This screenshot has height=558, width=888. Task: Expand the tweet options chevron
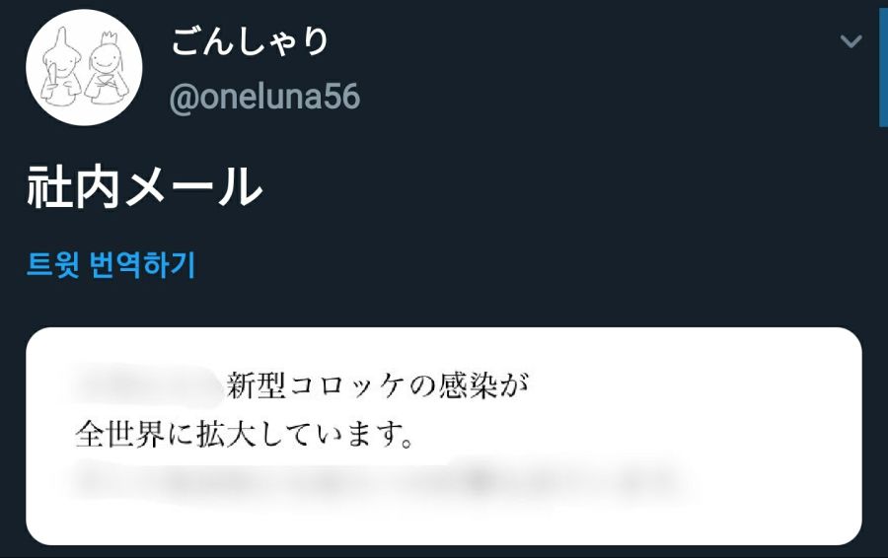(851, 41)
